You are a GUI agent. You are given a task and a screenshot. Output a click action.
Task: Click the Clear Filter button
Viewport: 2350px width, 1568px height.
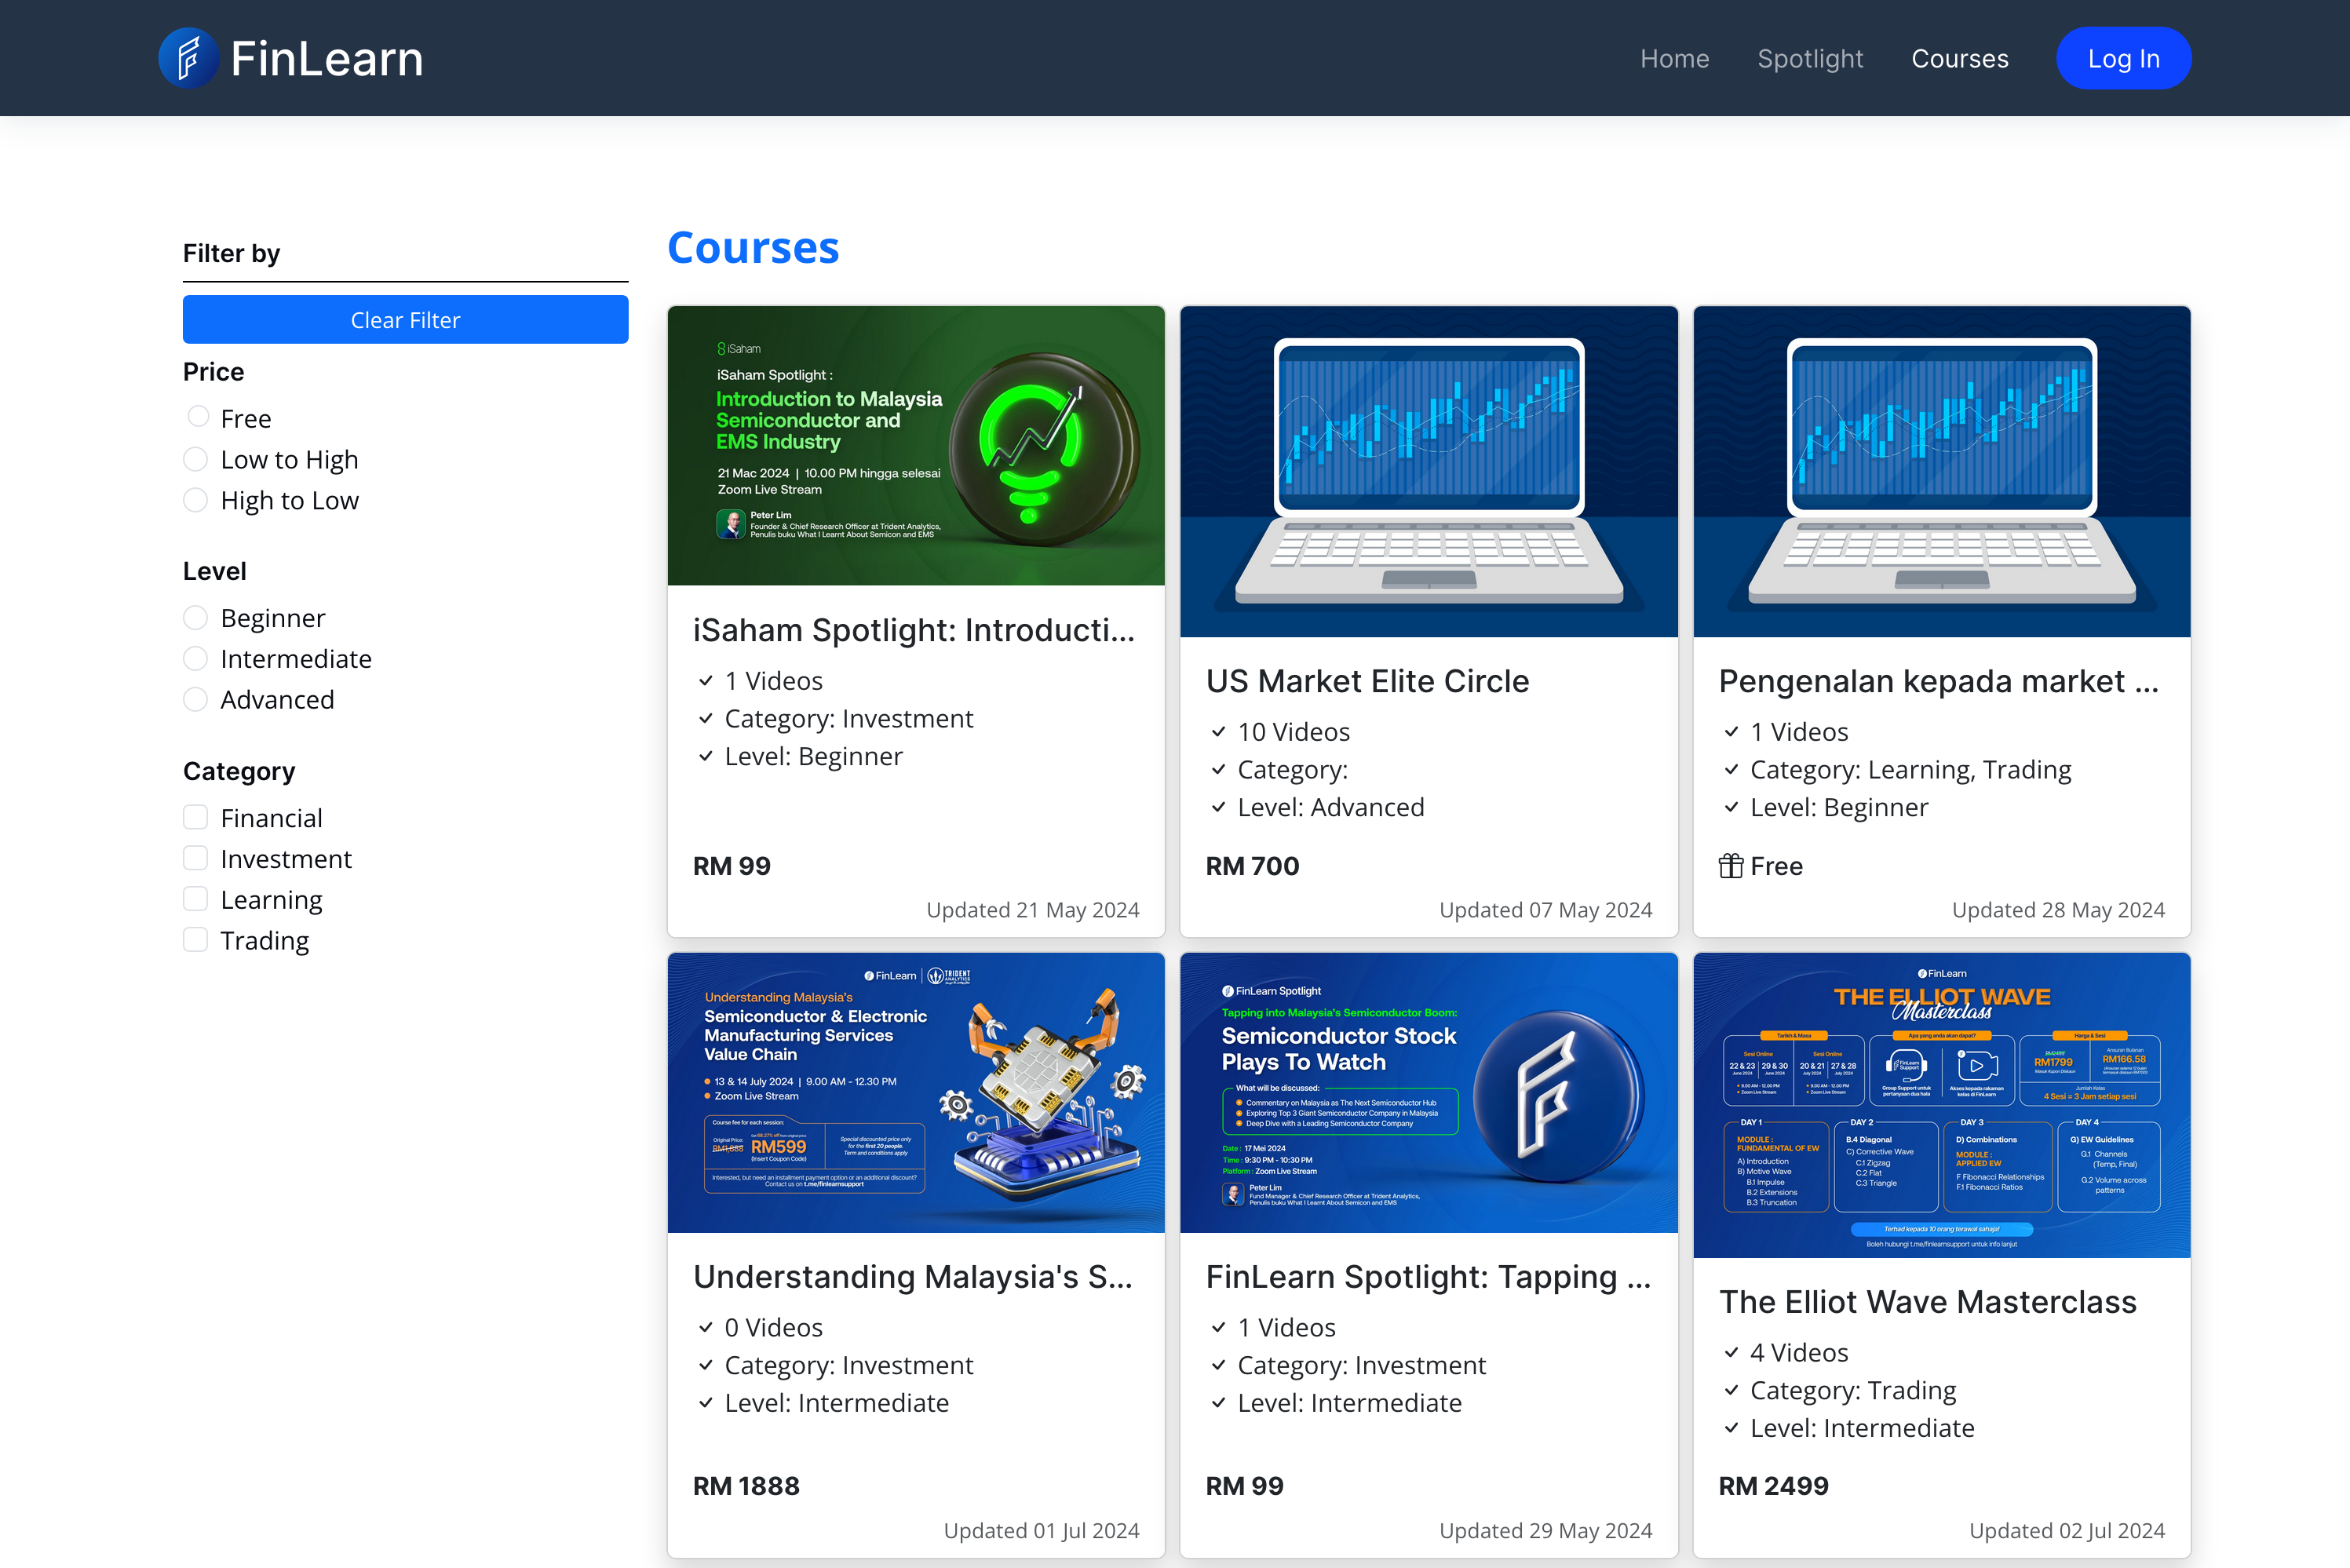[x=405, y=320]
